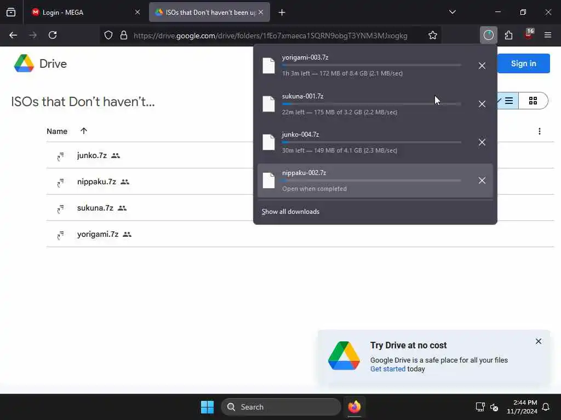
Task: Sort by the Name column header
Action: [57, 131]
